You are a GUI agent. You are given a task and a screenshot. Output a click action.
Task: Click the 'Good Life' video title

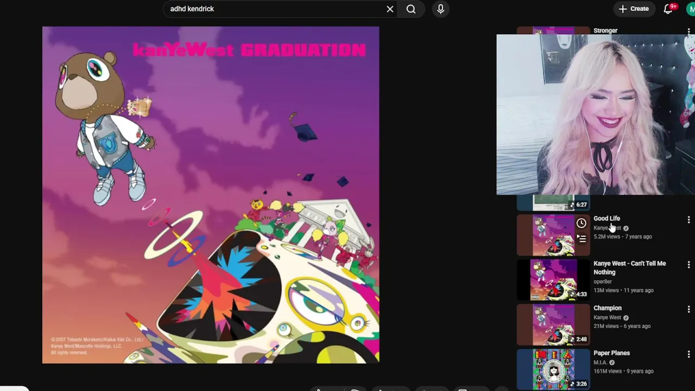(606, 218)
